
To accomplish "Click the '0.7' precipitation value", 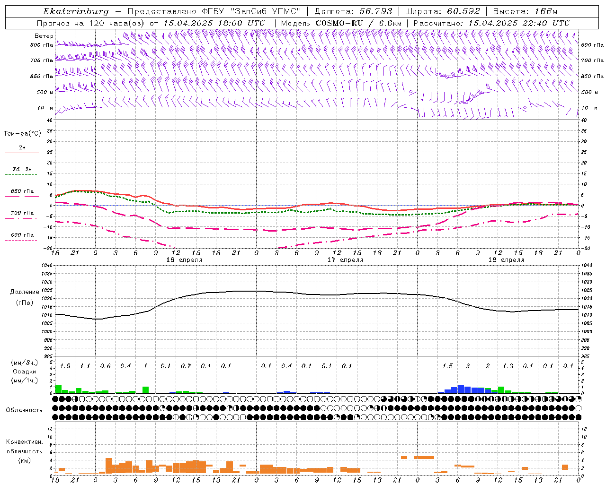I will coord(186,366).
